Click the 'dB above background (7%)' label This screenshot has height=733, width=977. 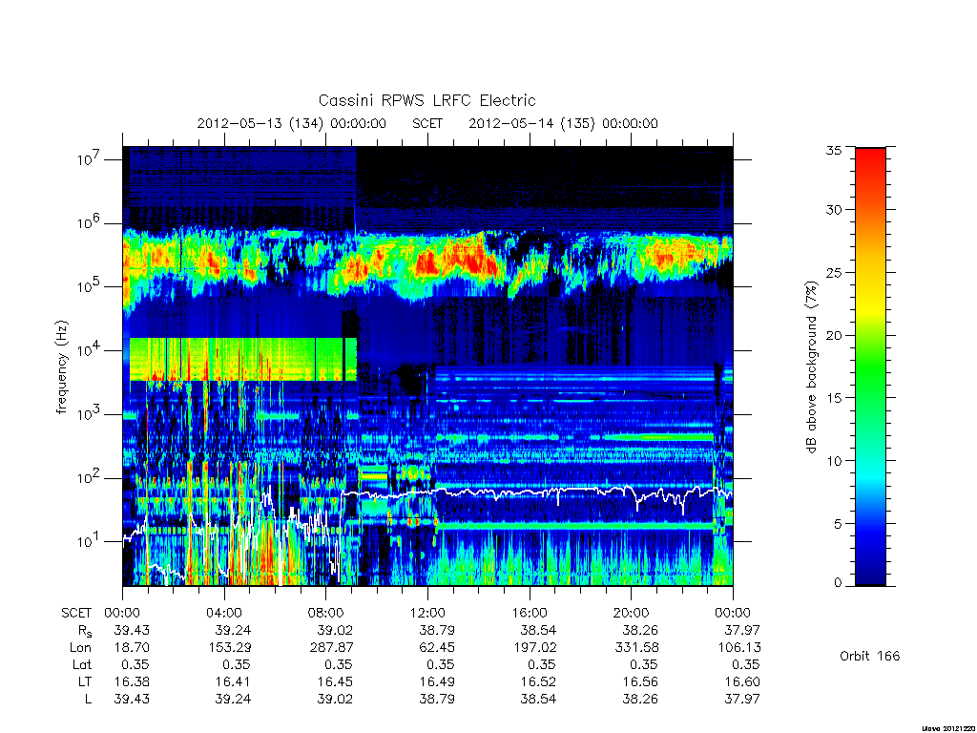coord(811,367)
